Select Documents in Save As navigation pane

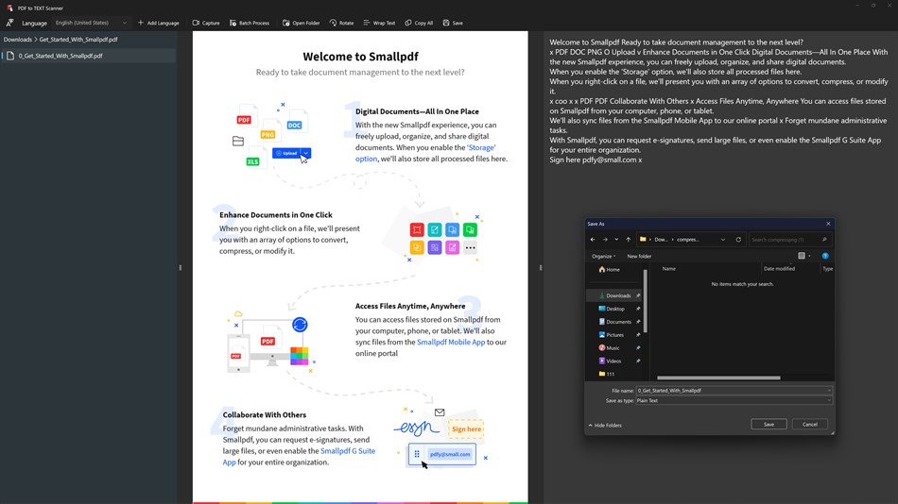615,322
